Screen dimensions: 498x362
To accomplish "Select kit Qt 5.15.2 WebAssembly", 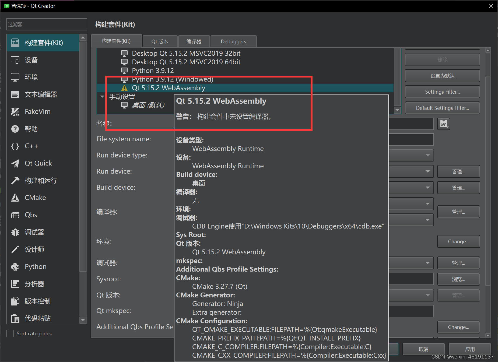I will (x=169, y=88).
